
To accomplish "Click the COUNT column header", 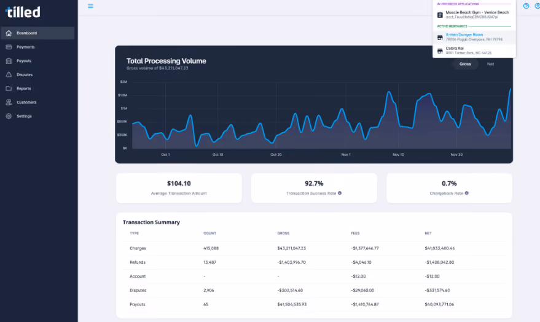I will [x=209, y=234].
